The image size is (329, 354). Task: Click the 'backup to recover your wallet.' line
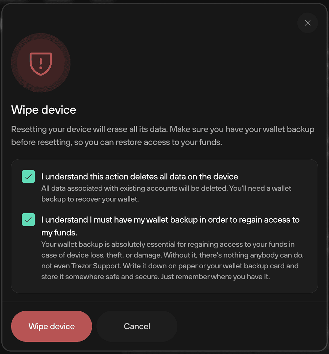point(90,199)
